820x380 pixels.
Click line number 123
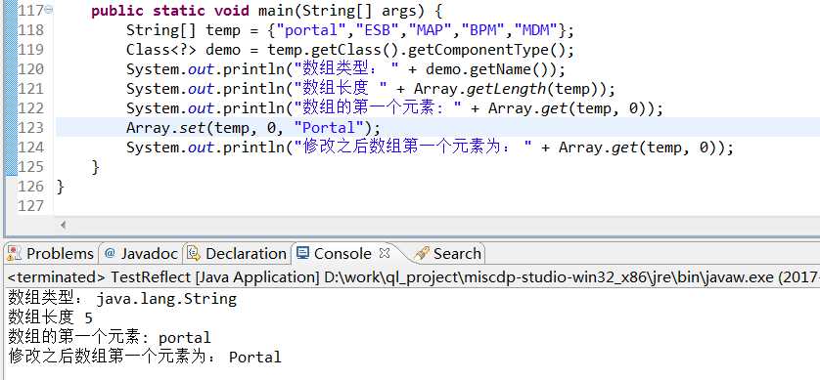(x=31, y=128)
